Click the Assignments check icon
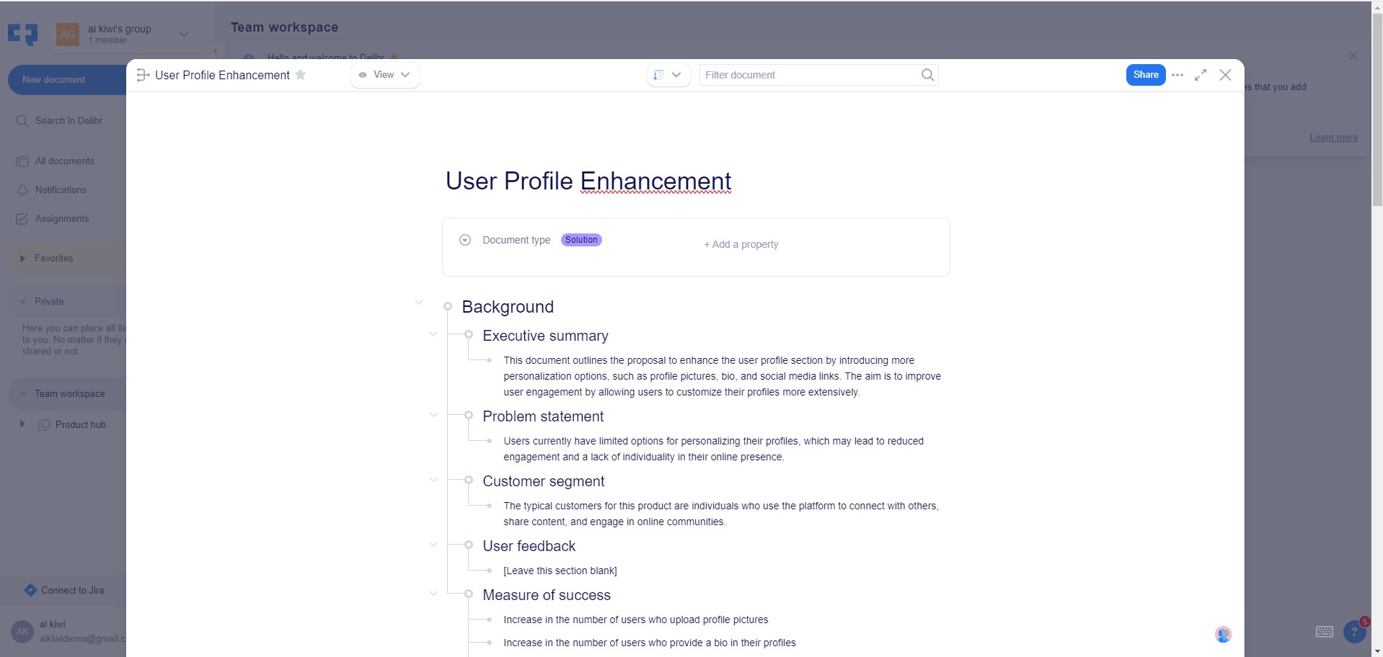Image resolution: width=1383 pixels, height=657 pixels. pos(22,219)
